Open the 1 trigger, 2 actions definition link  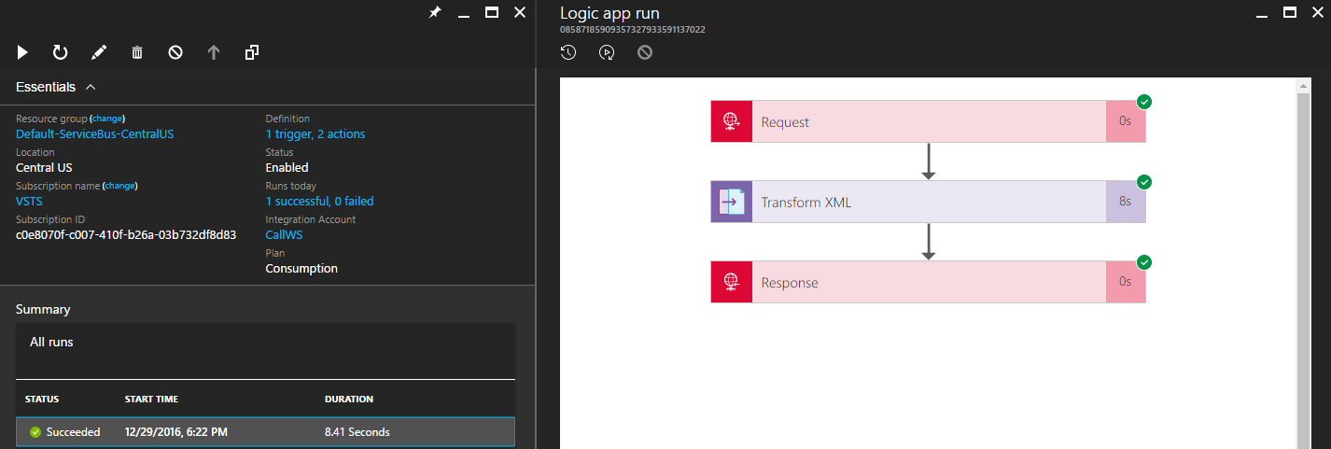click(x=315, y=134)
